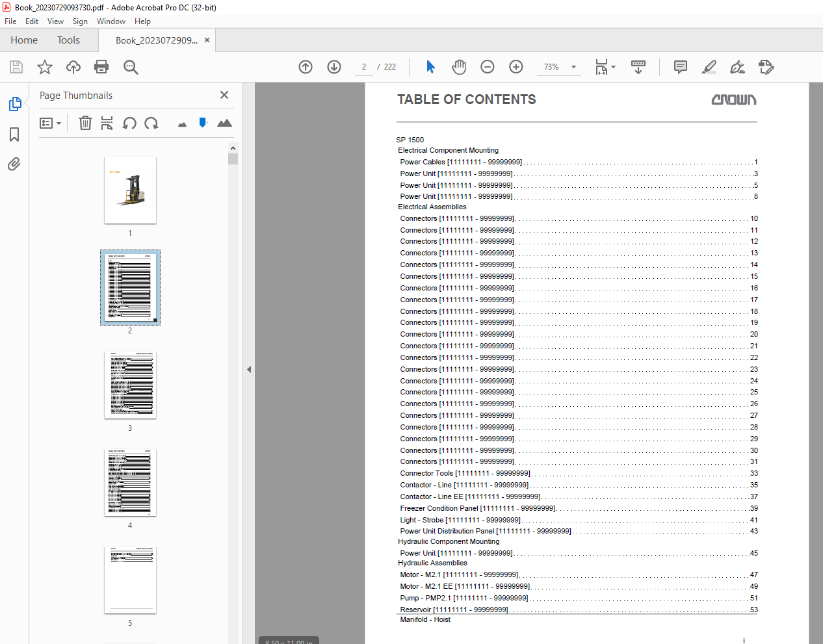Open the File menu
Screen dimensions: 823x644
10,21
